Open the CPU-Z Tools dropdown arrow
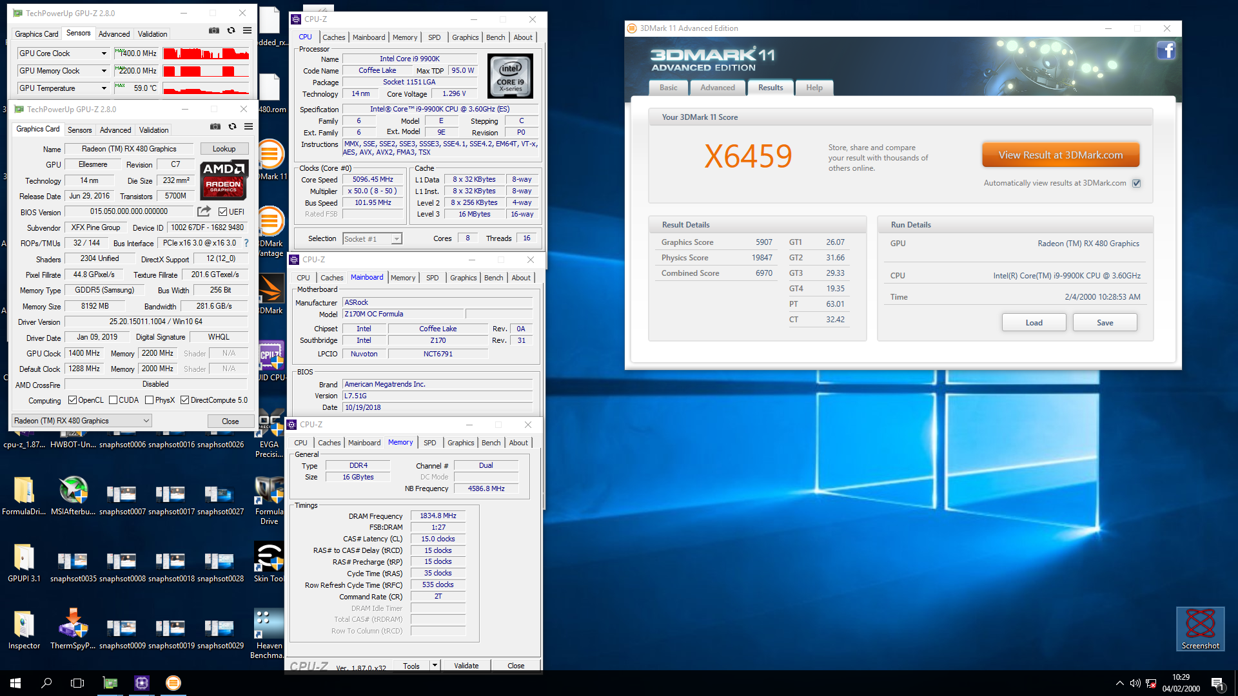 pyautogui.click(x=435, y=666)
